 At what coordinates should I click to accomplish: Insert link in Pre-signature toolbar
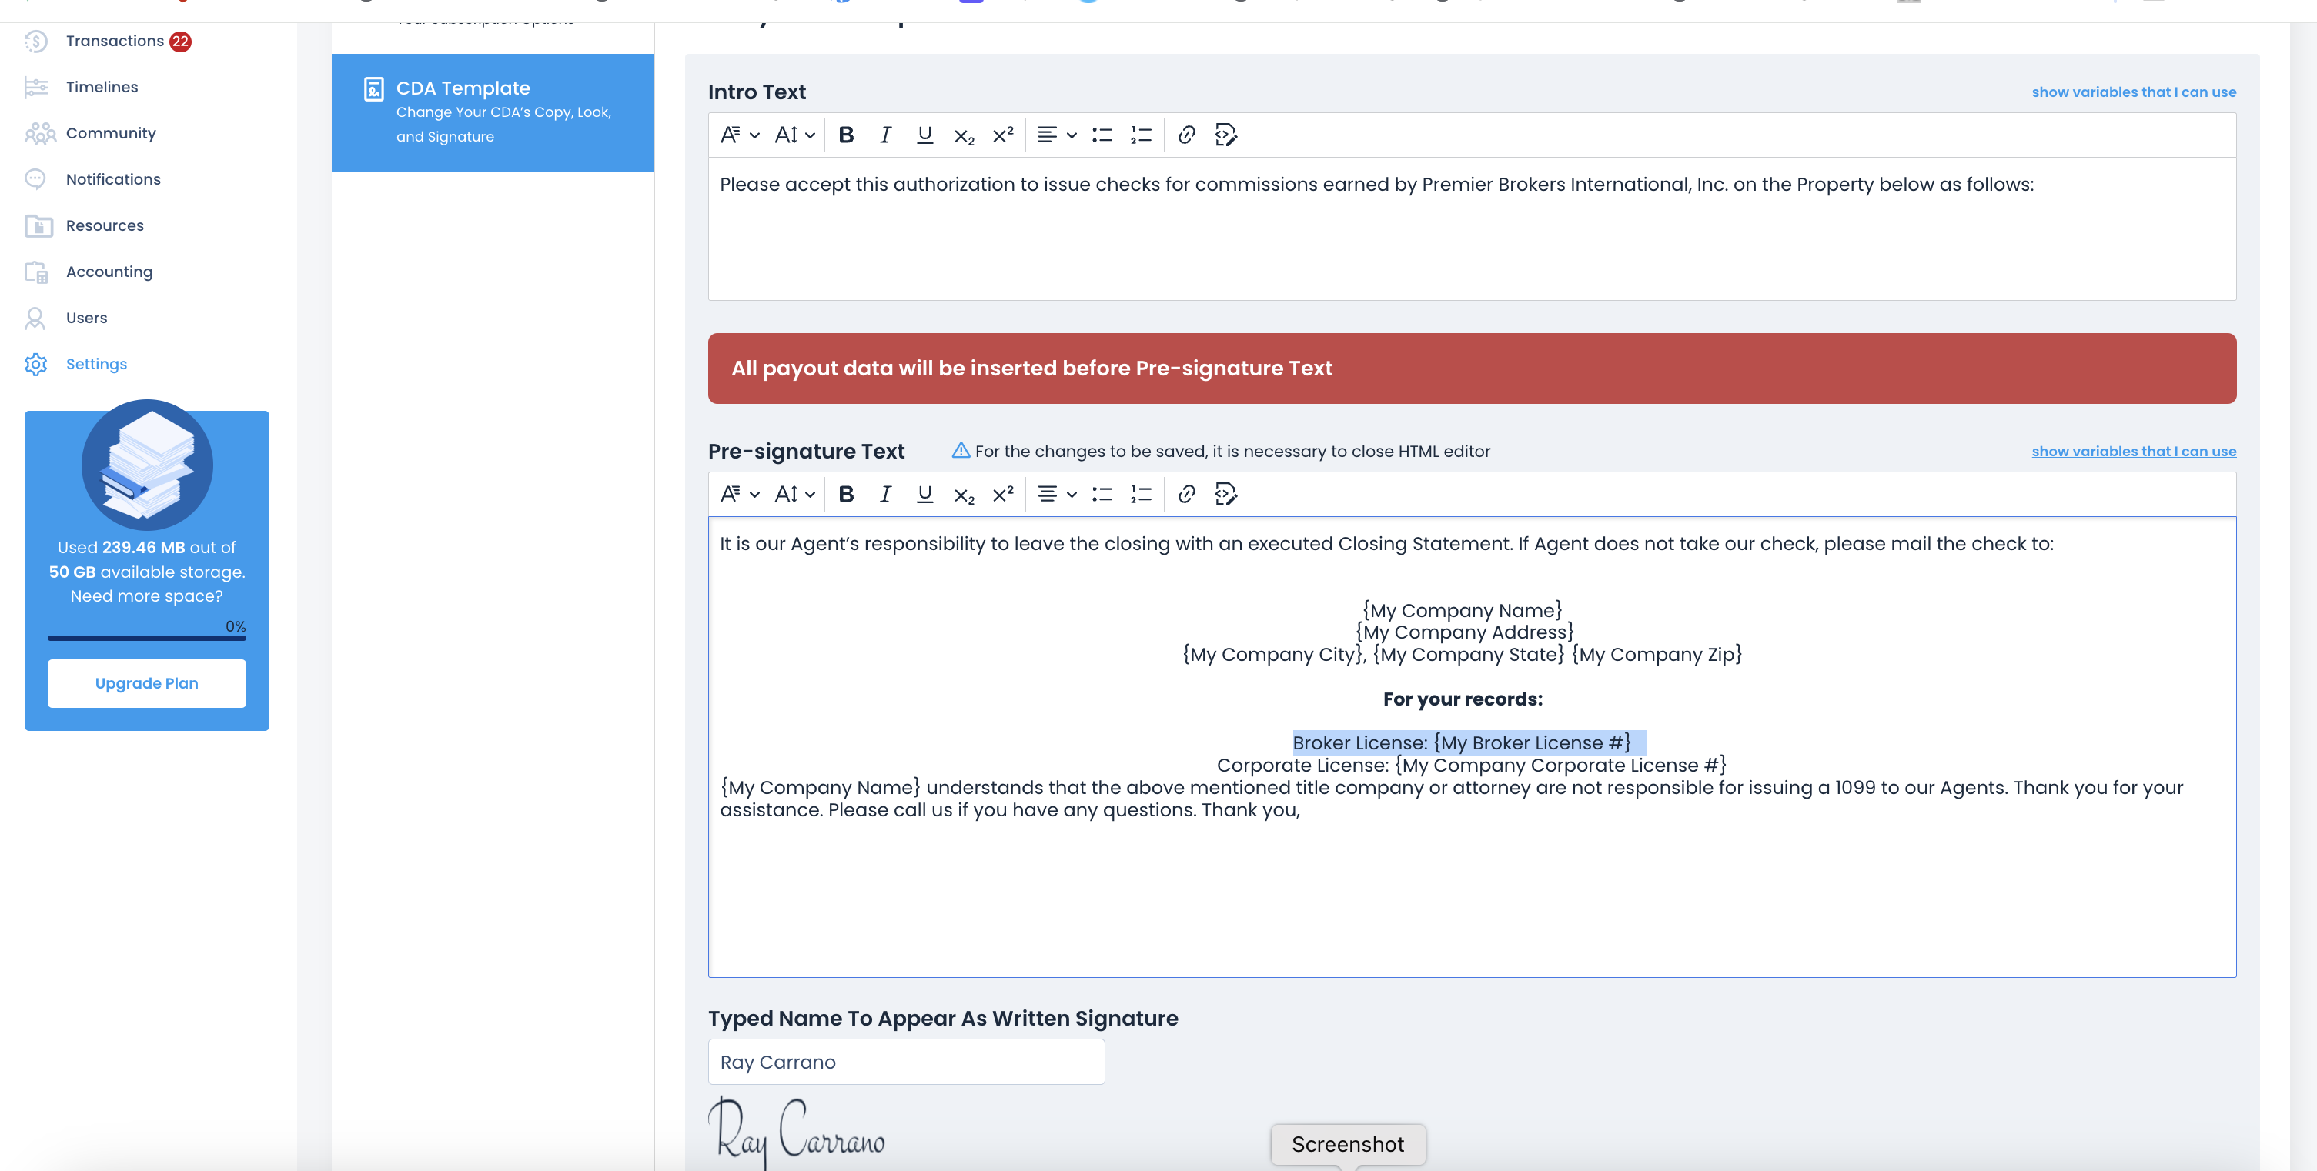pos(1186,494)
